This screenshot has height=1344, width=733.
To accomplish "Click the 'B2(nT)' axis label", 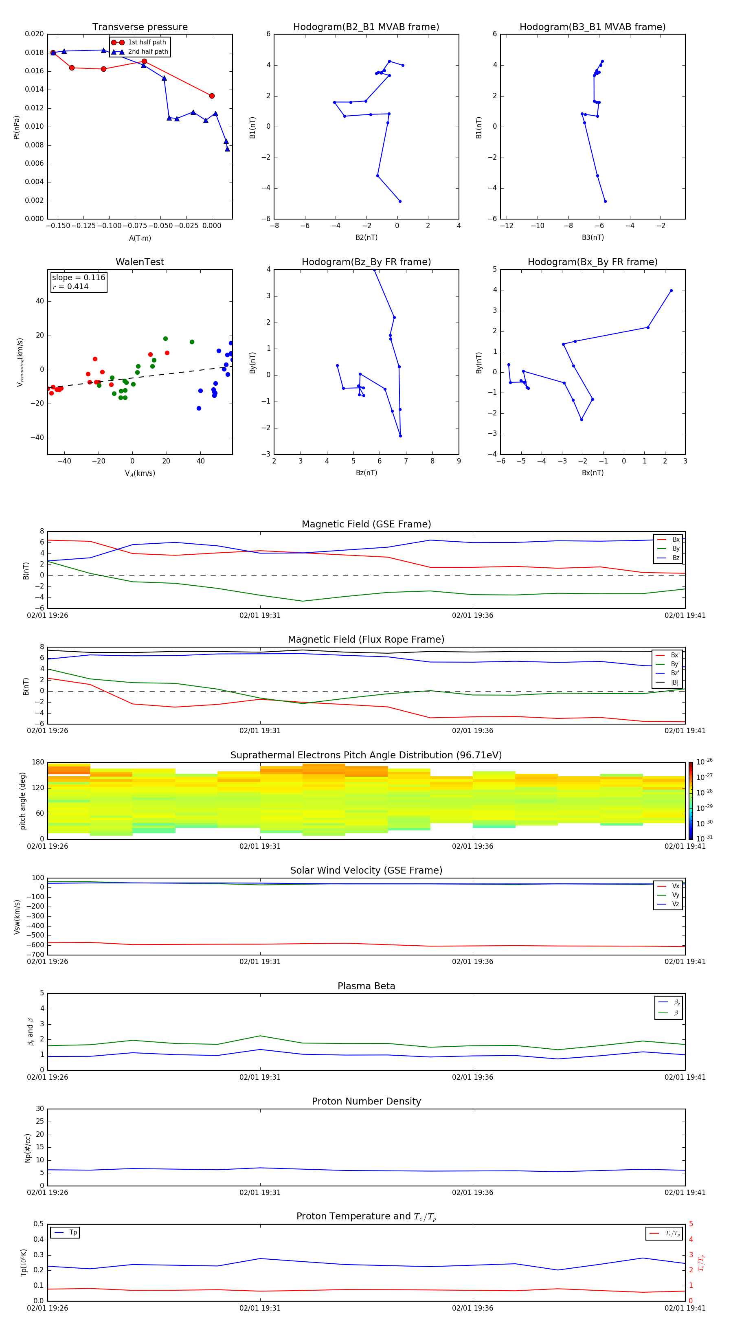I will (366, 237).
